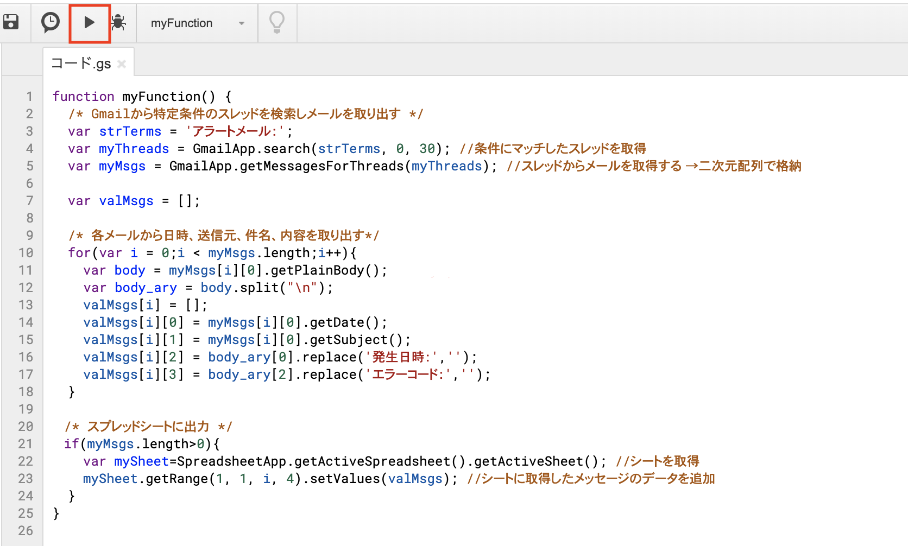Click the Save (floppy disk) icon

click(x=11, y=22)
